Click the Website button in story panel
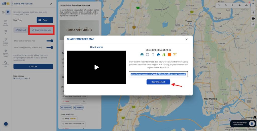Screen dimensions: 257x131 (79, 108)
